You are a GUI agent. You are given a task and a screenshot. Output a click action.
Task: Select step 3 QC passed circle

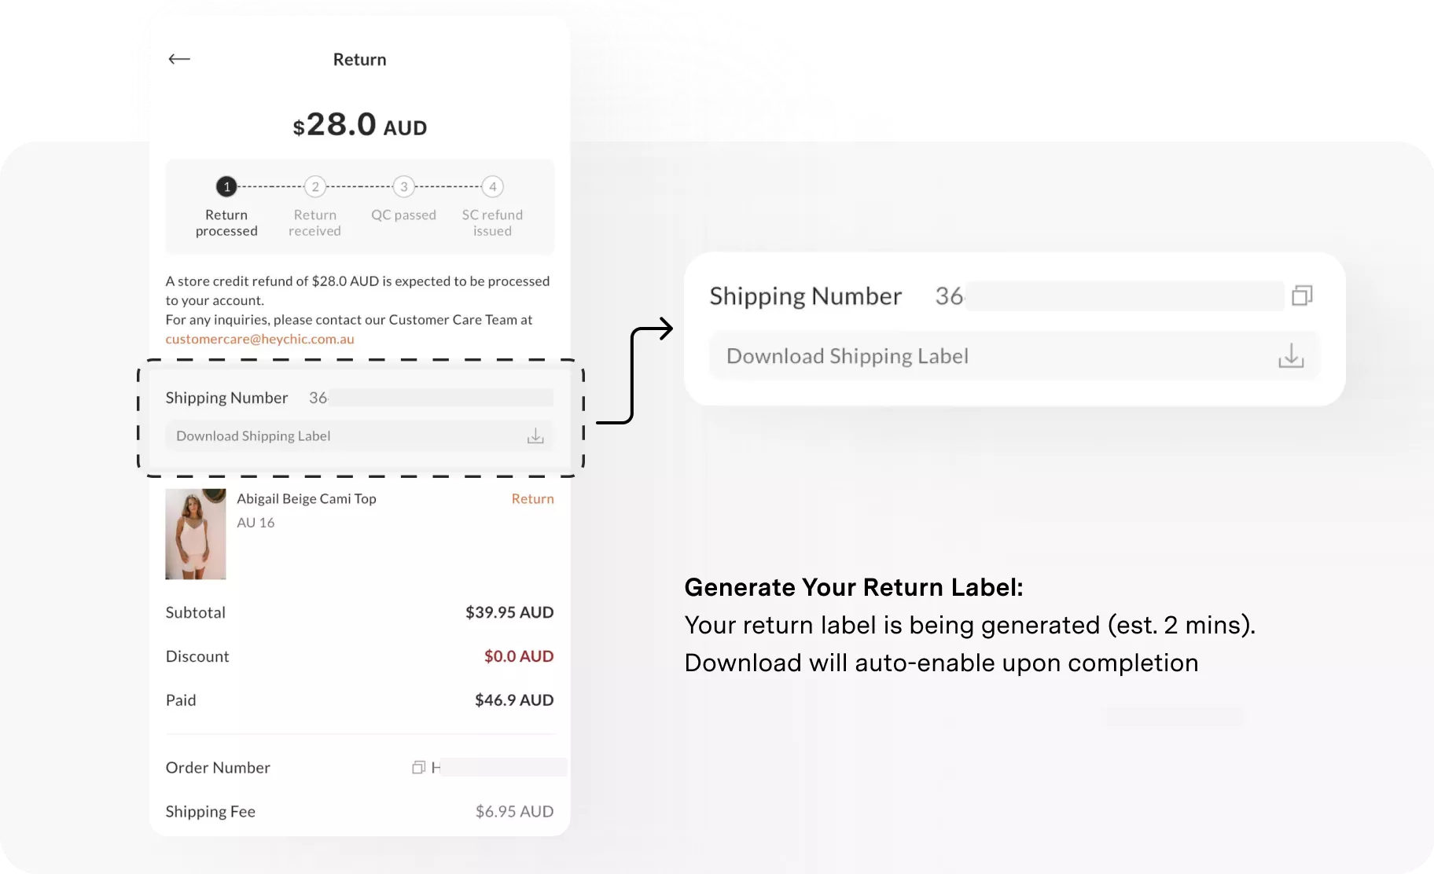click(404, 187)
